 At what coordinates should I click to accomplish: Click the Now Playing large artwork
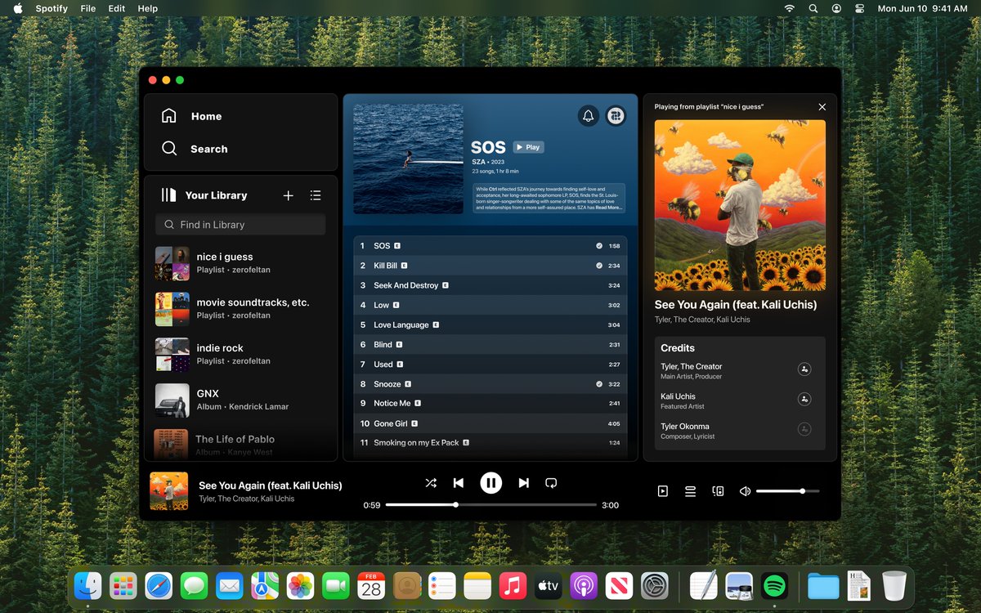pos(740,205)
